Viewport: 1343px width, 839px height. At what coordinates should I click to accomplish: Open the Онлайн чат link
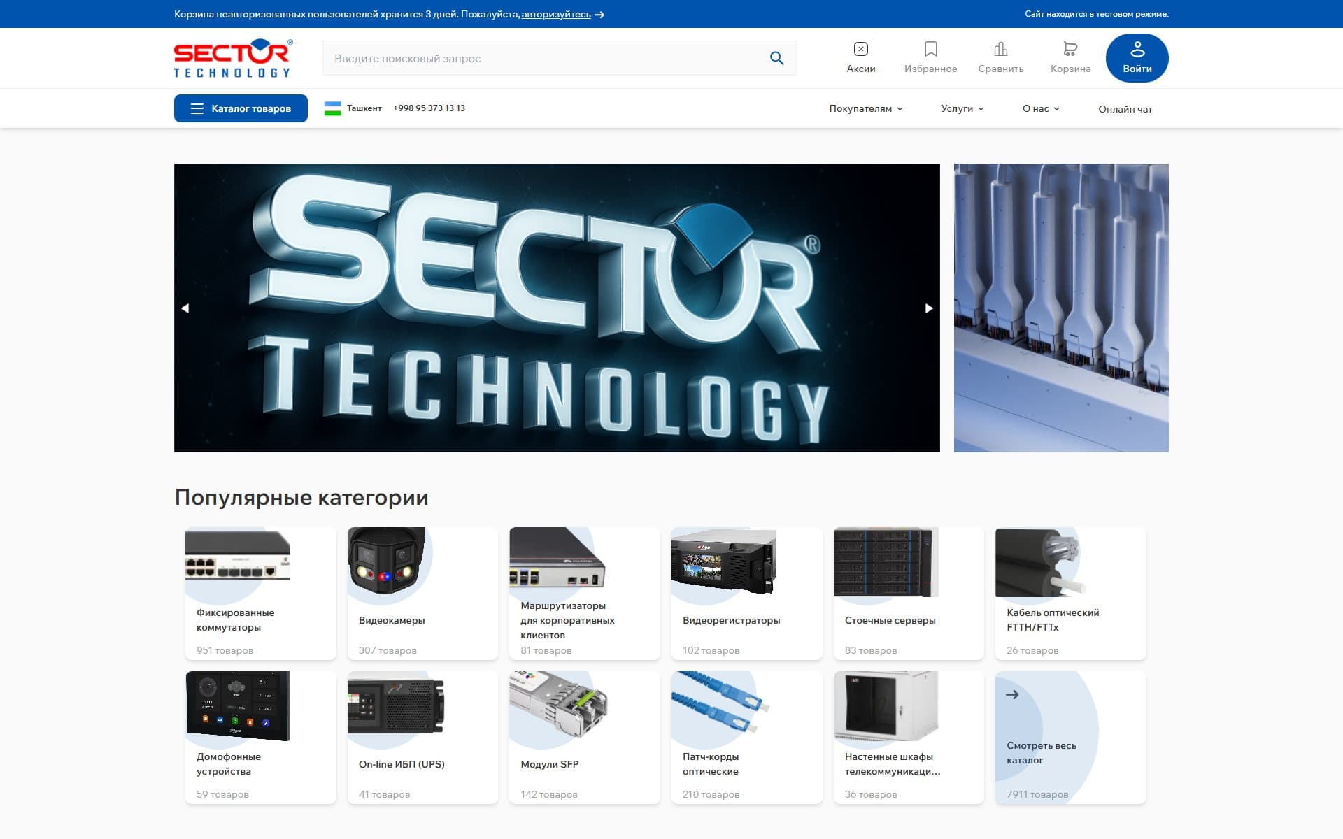(x=1125, y=109)
